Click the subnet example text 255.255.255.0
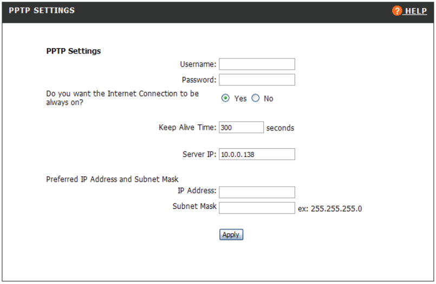This screenshot has height=284, width=436. [330, 208]
